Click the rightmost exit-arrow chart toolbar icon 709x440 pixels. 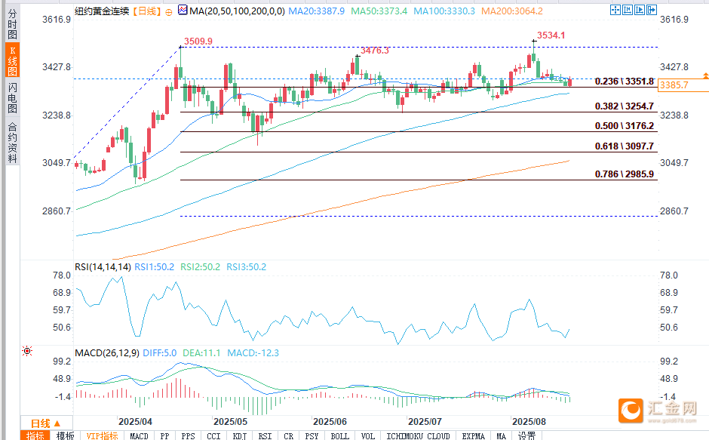point(652,10)
